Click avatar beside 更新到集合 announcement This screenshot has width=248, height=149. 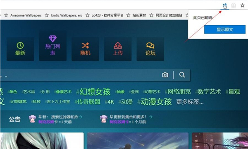pos(104,119)
